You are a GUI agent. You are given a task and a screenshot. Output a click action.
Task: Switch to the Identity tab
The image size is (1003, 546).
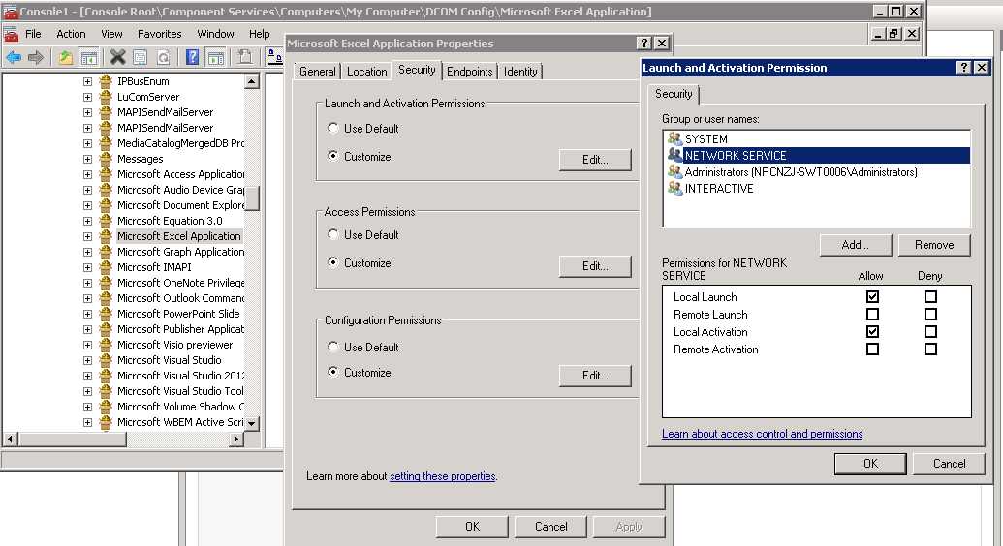click(x=520, y=71)
